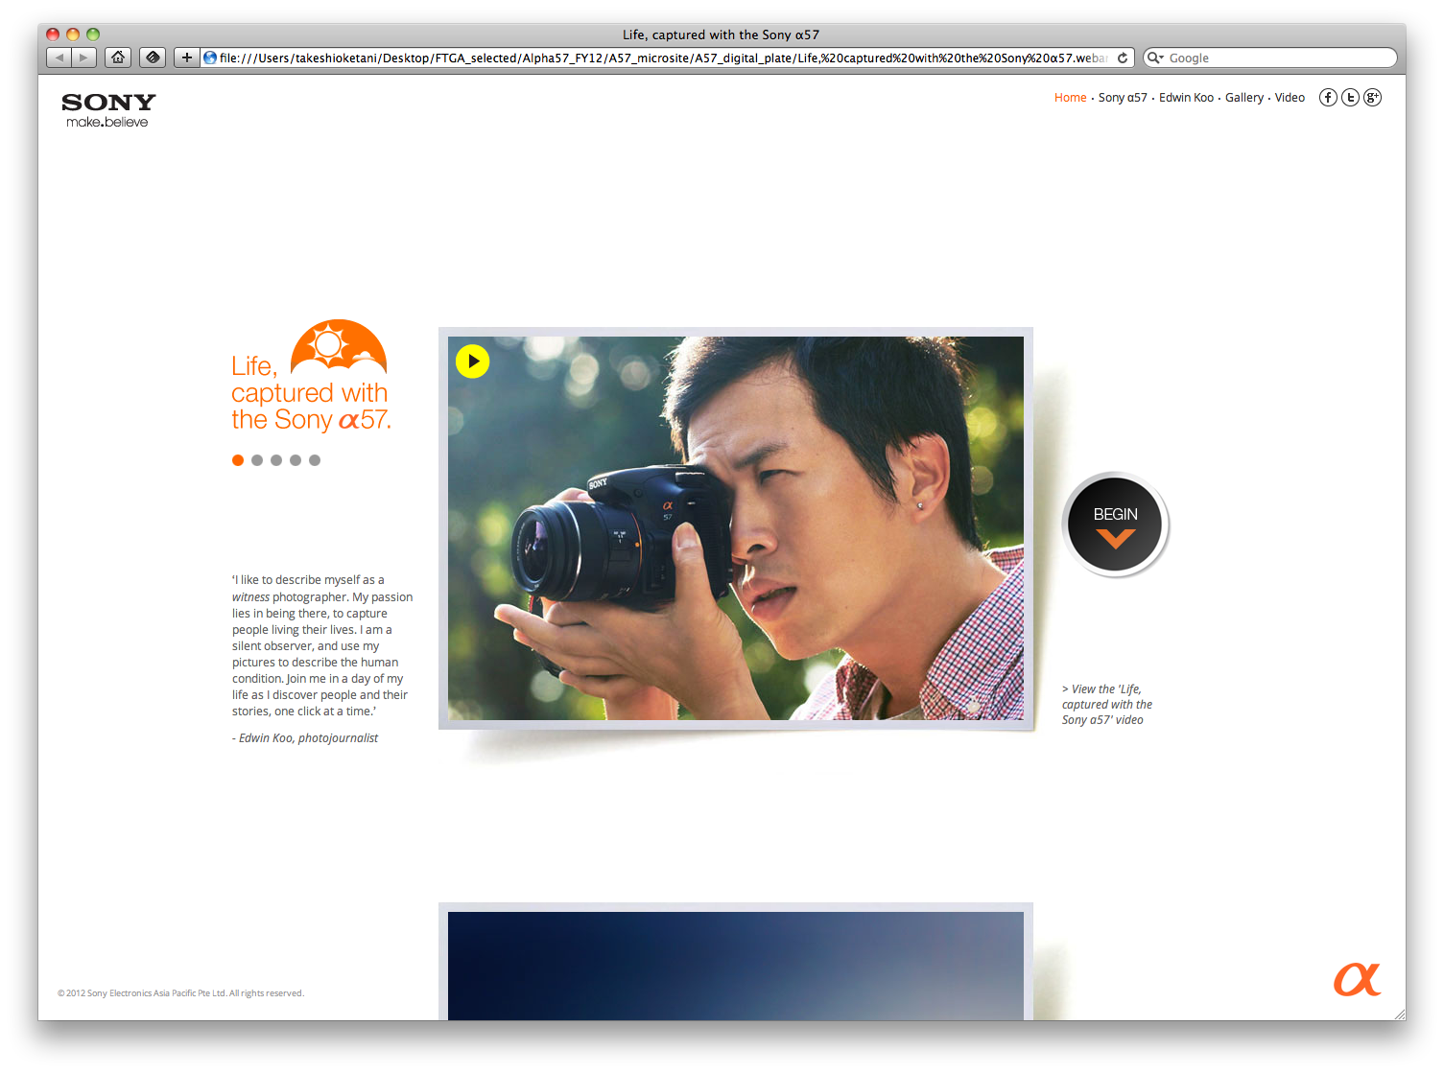Screen dimensions: 1444x1073
Task: Click '- Edwin Koo, photojournalist' text
Action: [305, 738]
